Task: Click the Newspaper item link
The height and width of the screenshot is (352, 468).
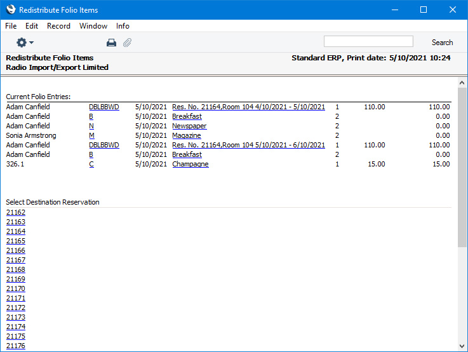Action: 189,126
